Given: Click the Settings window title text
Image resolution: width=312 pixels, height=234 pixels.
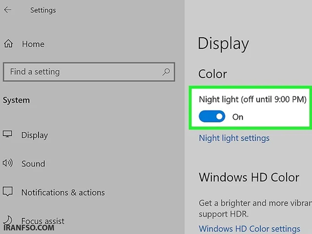Looking at the screenshot, I should coord(43,10).
